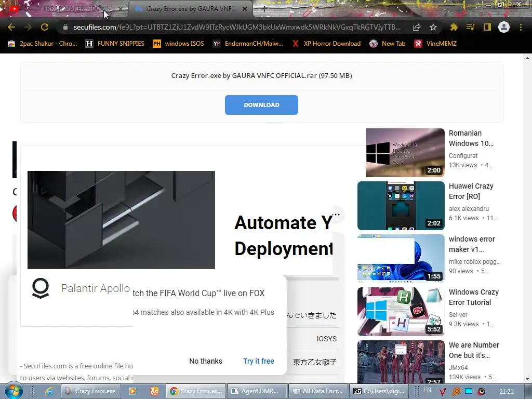Open the VineMEMZ bookmark
Image resolution: width=532 pixels, height=399 pixels.
435,44
